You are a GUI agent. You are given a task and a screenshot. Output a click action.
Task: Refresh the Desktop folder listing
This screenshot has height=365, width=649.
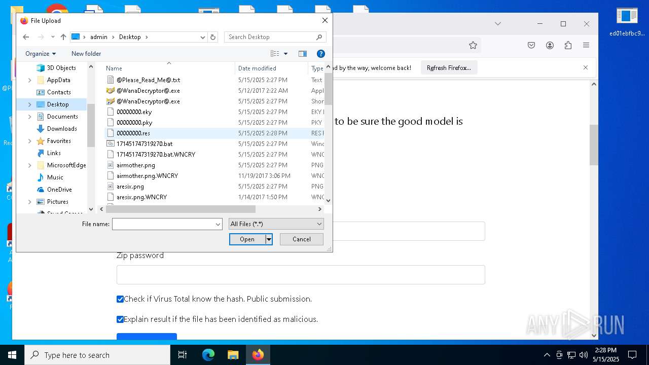point(213,37)
